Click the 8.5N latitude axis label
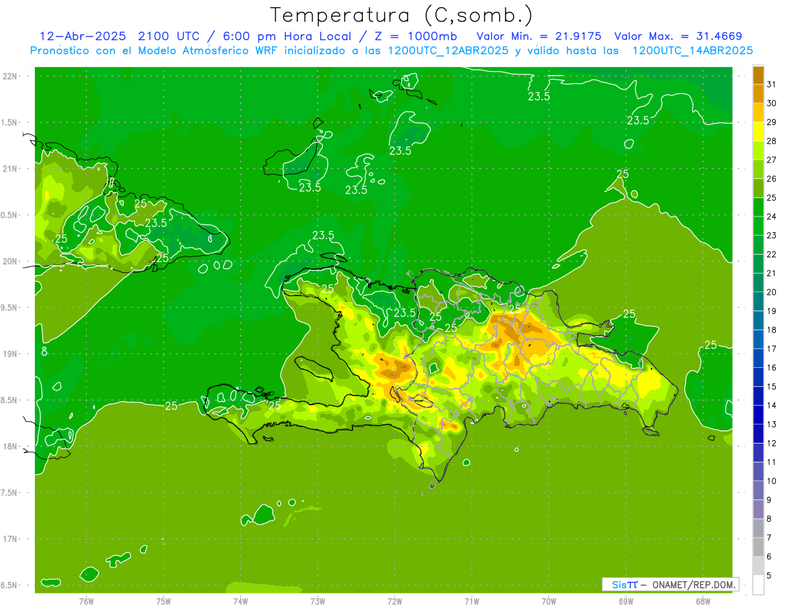Viewport: 789px width, 610px height. (10, 400)
